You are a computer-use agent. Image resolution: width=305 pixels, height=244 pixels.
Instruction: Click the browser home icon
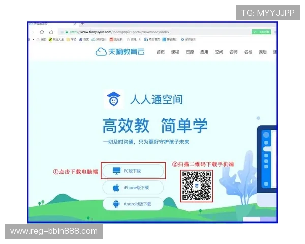click(51, 32)
